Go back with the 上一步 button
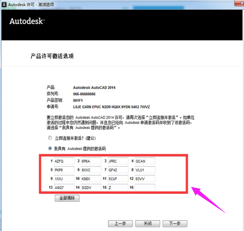Image resolution: width=244 pixels, height=231 pixels. click(120, 223)
